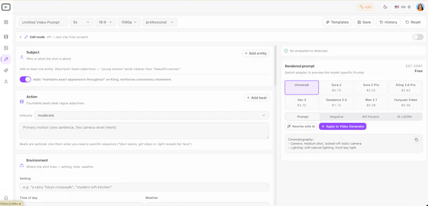This screenshot has height=206, width=428.
Task: Click the no antipatterns check icon
Action: [x=286, y=51]
